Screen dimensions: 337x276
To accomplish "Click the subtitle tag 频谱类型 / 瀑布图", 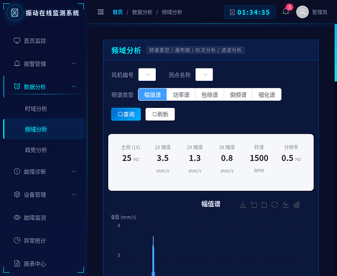I will pos(195,50).
